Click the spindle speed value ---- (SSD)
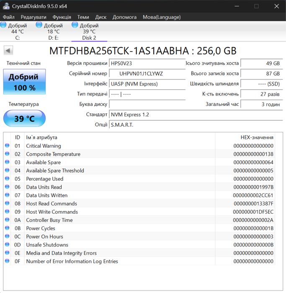 262,84
